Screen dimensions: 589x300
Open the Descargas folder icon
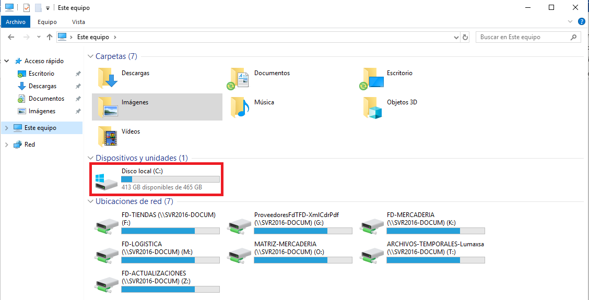[108, 77]
